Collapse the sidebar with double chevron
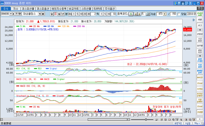Viewport: 205px width, 126px height. (x=200, y=119)
